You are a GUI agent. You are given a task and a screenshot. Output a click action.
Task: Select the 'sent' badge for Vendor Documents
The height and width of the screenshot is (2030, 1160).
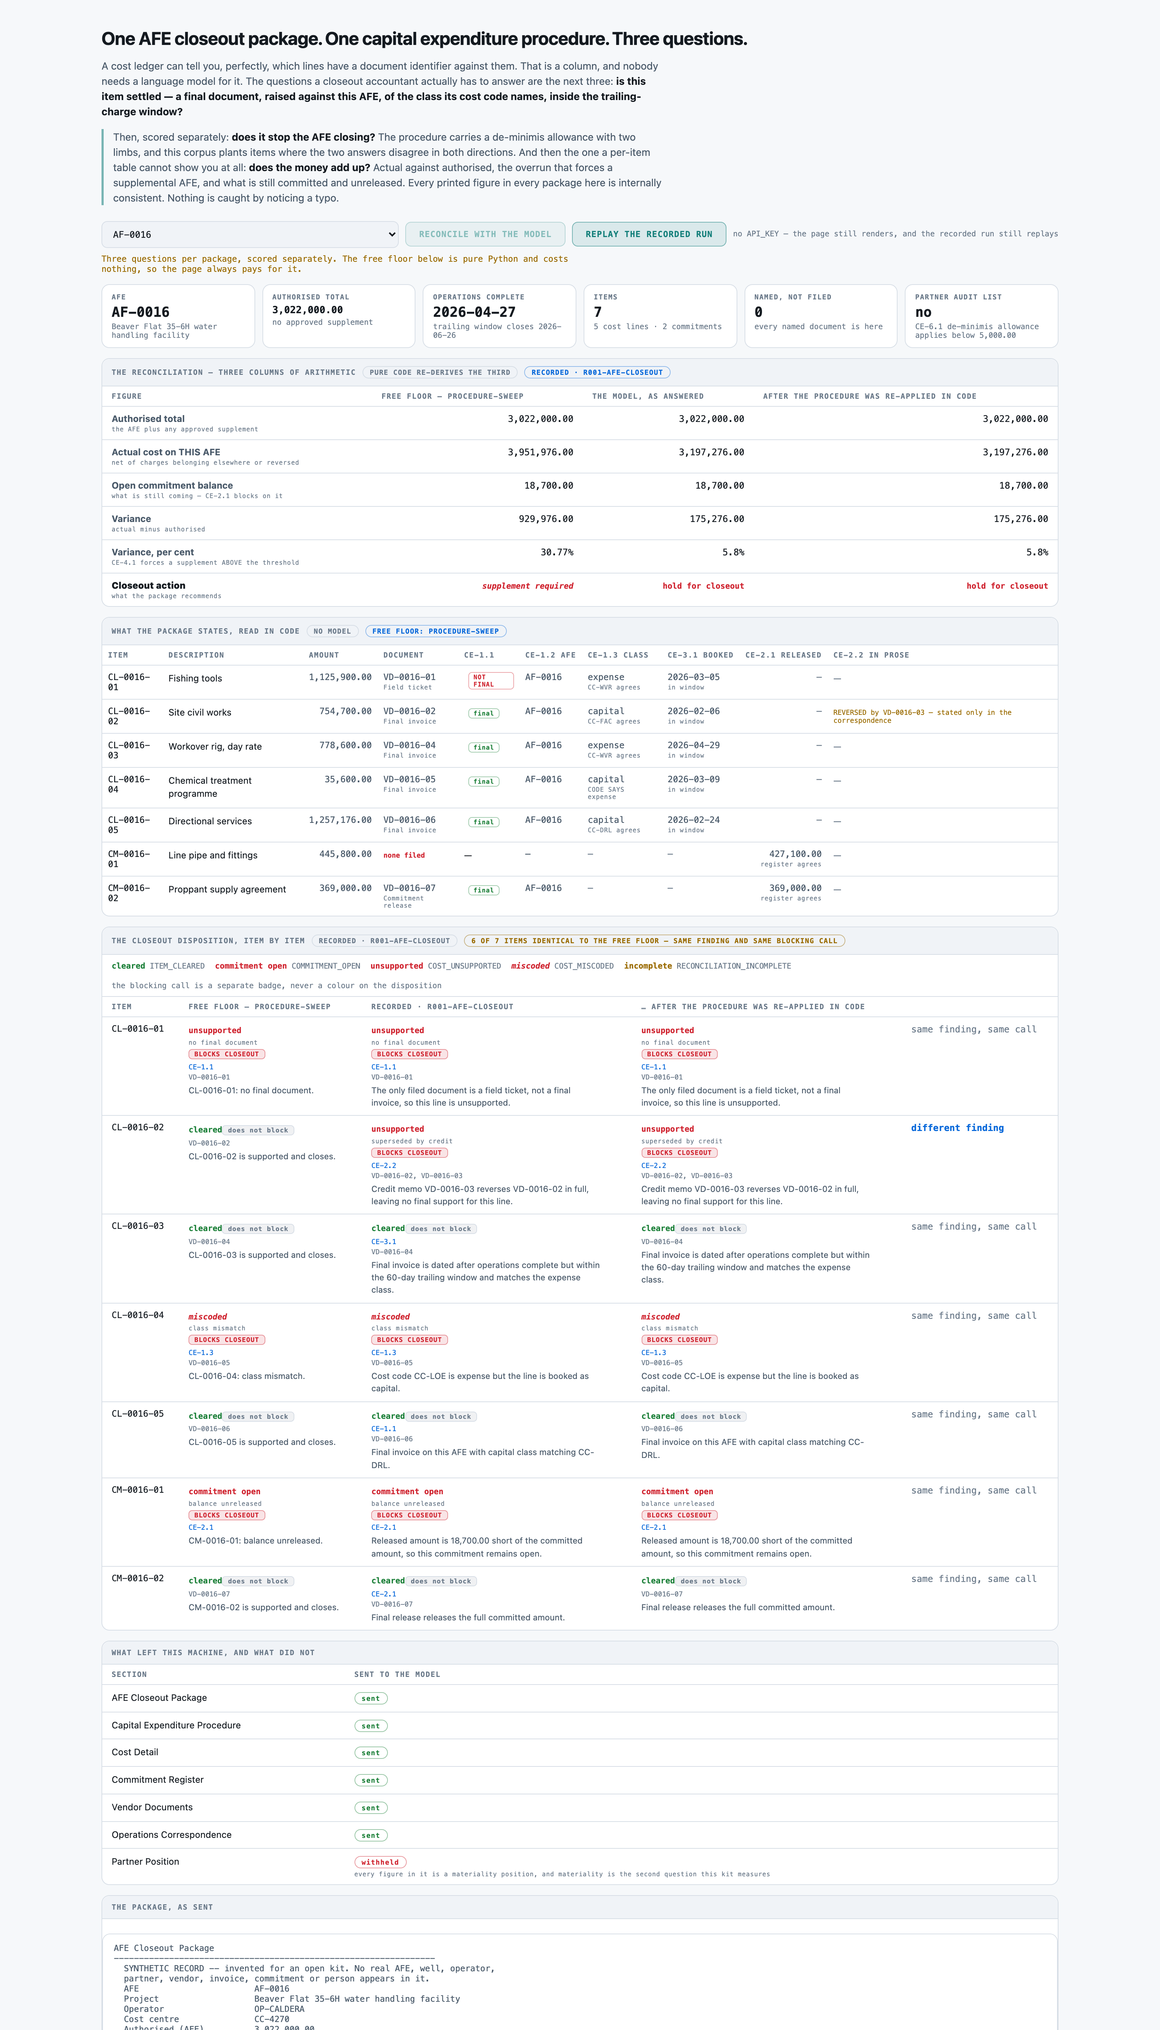tap(370, 1808)
